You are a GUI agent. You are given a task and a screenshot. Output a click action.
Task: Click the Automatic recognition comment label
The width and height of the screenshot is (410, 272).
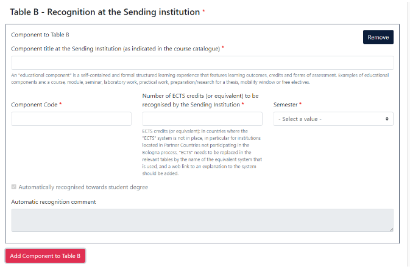[x=54, y=201]
